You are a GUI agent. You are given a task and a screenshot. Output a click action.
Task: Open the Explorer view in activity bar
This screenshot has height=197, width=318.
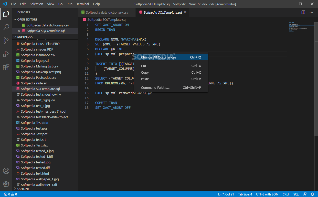coord(6,14)
